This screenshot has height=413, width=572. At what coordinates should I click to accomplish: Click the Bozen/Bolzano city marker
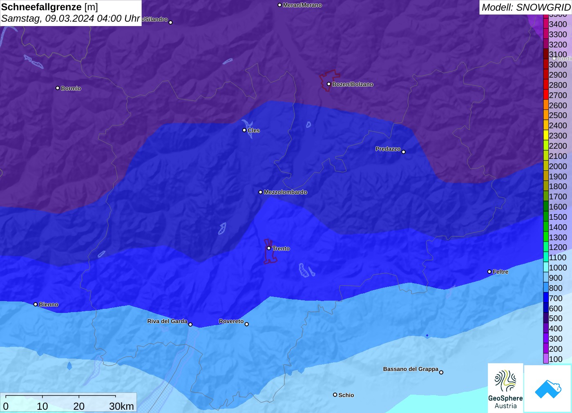click(329, 84)
